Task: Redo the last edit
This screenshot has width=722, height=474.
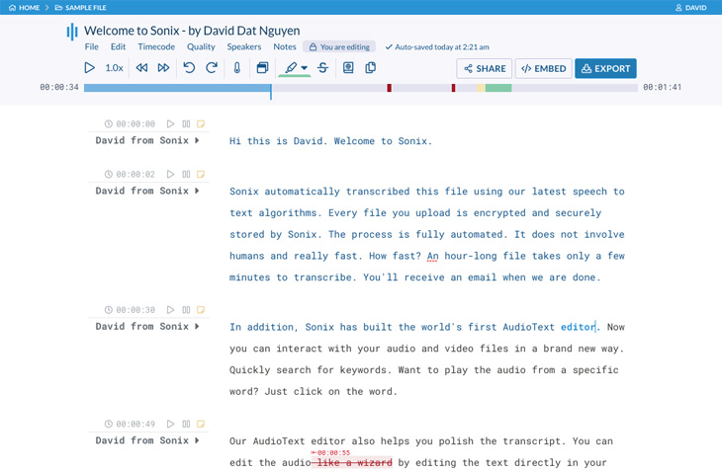Action: [212, 68]
